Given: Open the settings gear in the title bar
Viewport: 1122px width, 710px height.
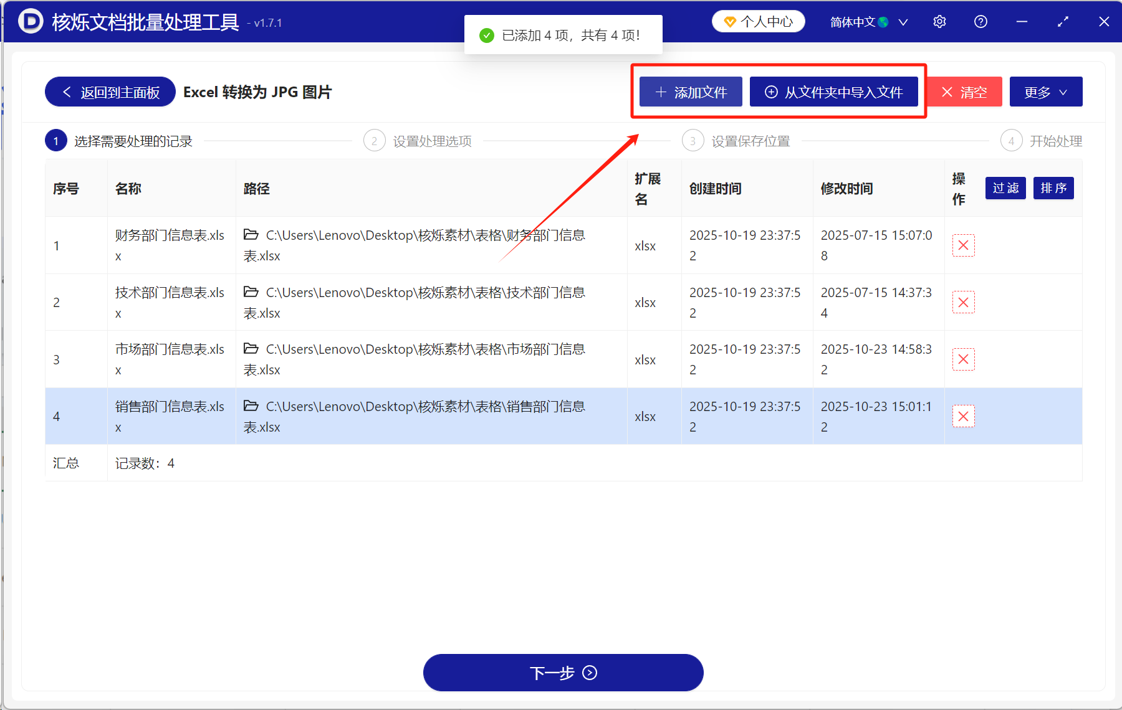Looking at the screenshot, I should [939, 21].
